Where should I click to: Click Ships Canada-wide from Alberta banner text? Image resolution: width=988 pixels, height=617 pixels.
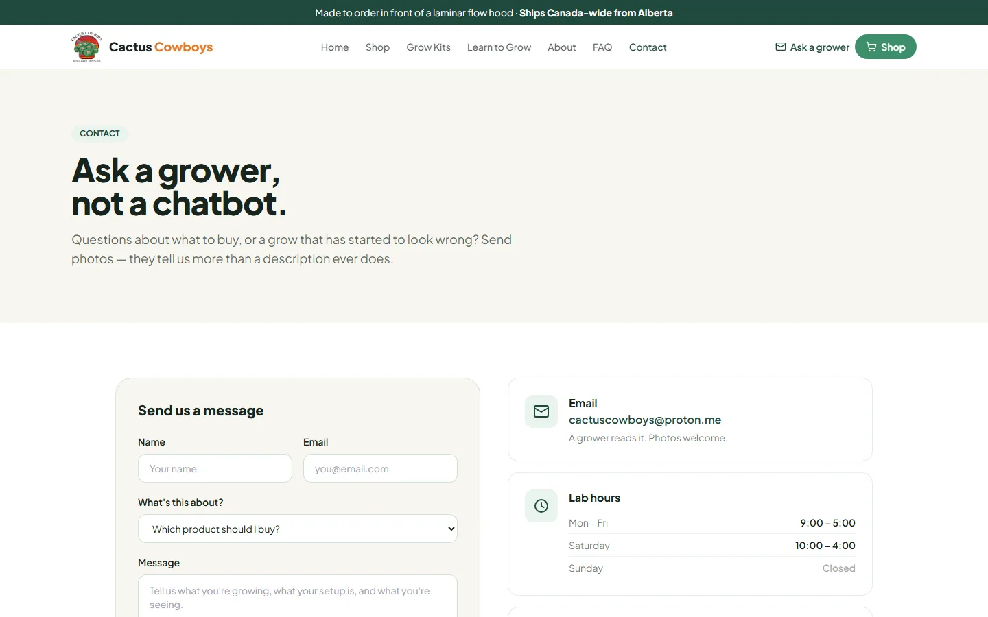click(x=596, y=13)
